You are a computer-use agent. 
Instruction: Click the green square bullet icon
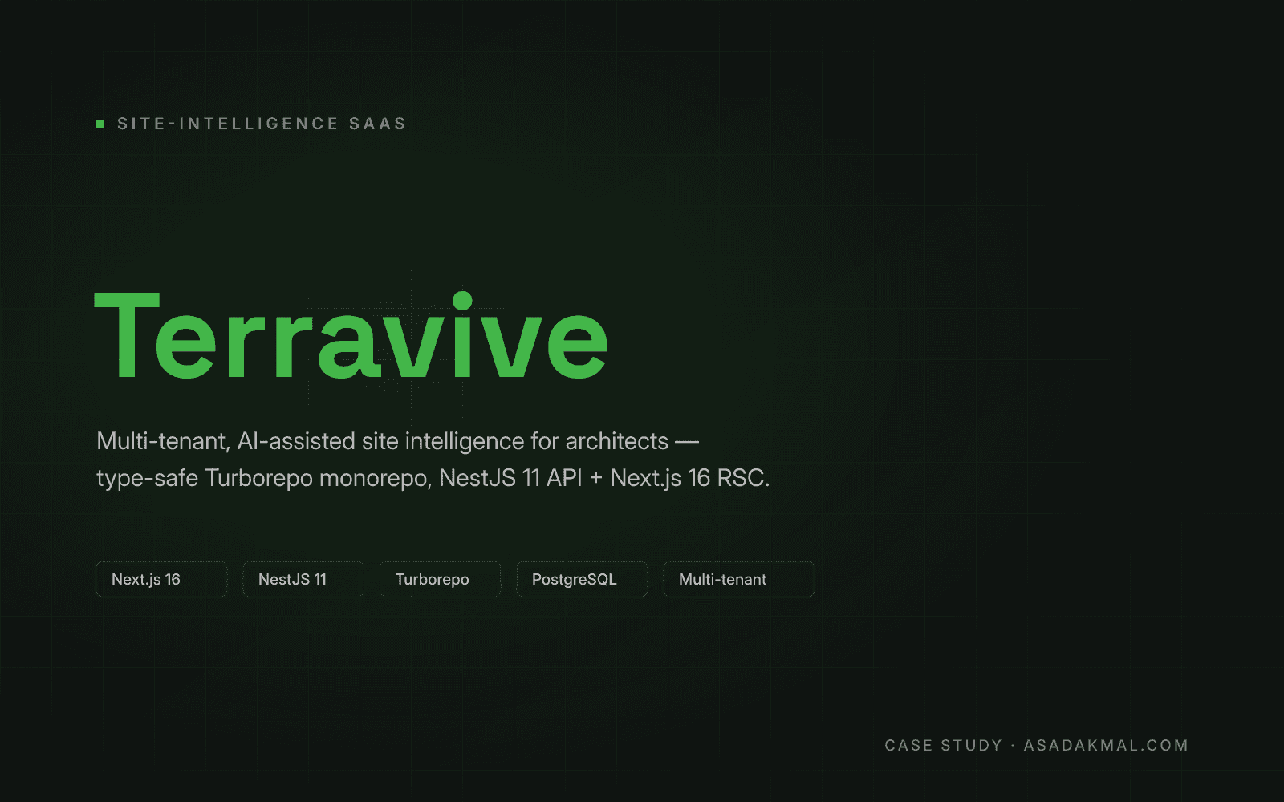point(100,124)
